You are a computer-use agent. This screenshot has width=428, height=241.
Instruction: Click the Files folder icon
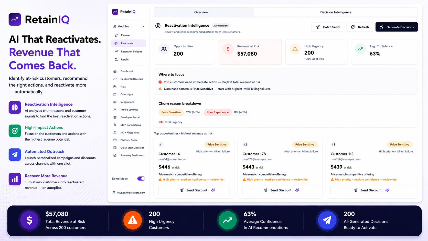115,87
